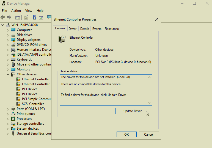This screenshot has width=212, height=148.
Task: Click the Keyboards category icon
Action: pyautogui.click(x=13, y=59)
